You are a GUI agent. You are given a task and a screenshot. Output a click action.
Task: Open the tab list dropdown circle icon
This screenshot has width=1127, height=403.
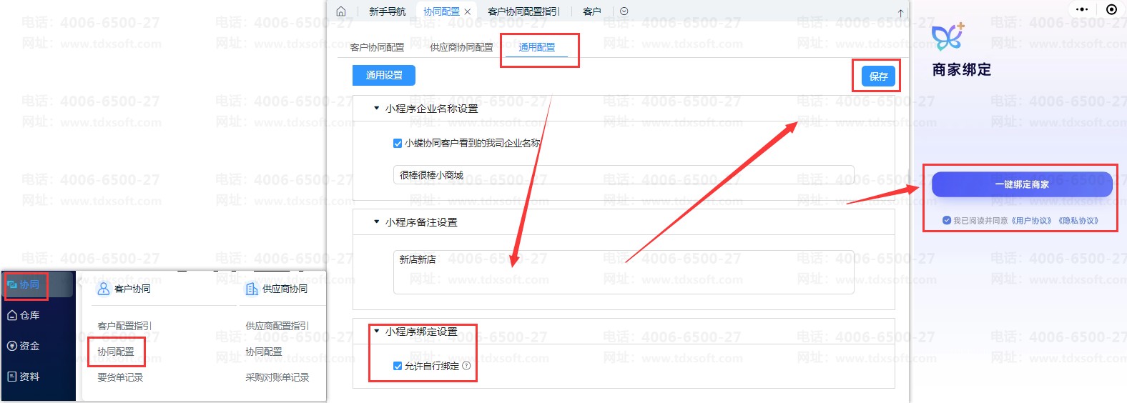(624, 11)
